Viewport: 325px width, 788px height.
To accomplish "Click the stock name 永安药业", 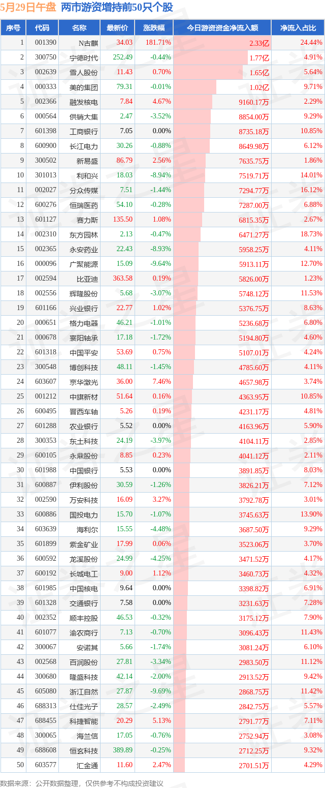I will pyautogui.click(x=84, y=250).
